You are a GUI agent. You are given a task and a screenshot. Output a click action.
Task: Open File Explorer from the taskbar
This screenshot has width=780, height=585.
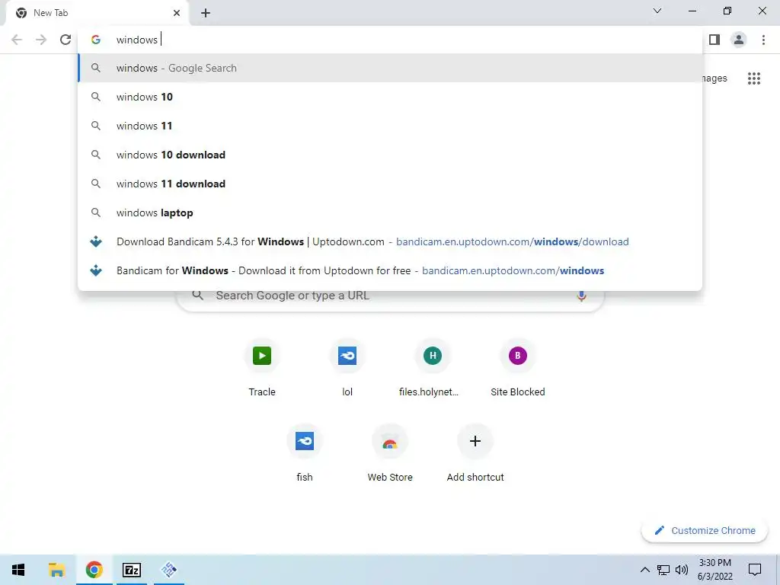click(56, 570)
